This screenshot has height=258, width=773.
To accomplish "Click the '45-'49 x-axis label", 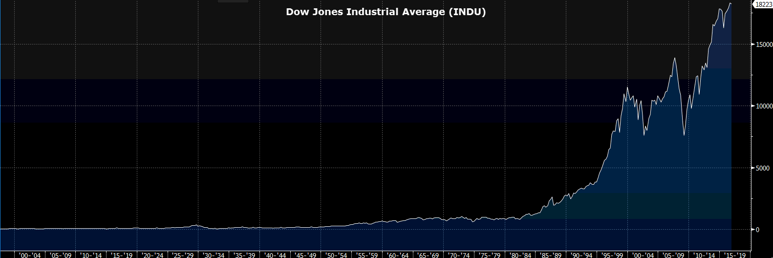I will (x=306, y=255).
